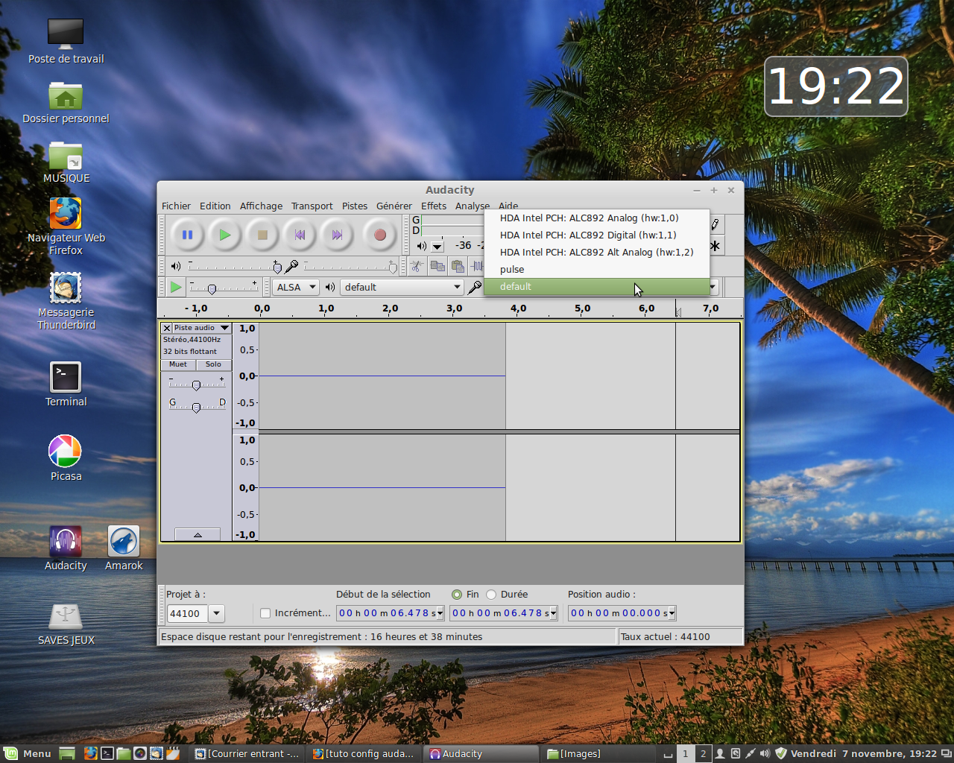This screenshot has height=763, width=954.
Task: Open the Effets menu
Action: (434, 206)
